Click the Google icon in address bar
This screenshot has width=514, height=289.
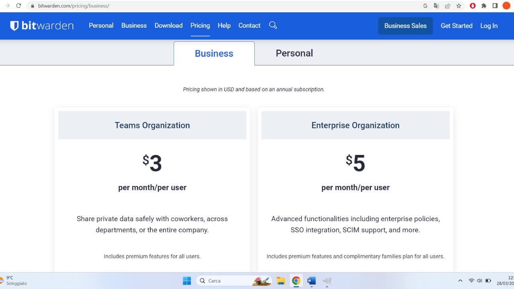click(x=425, y=6)
